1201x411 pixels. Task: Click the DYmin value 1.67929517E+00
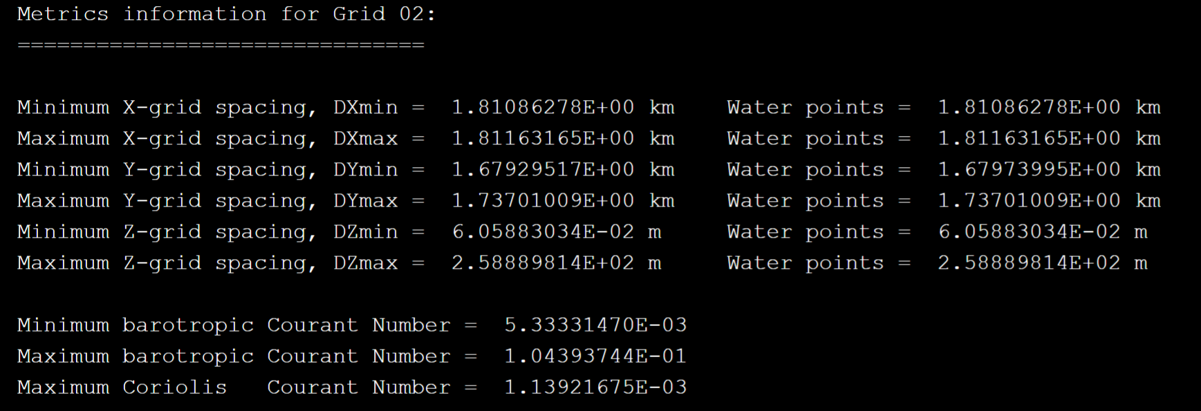[543, 169]
